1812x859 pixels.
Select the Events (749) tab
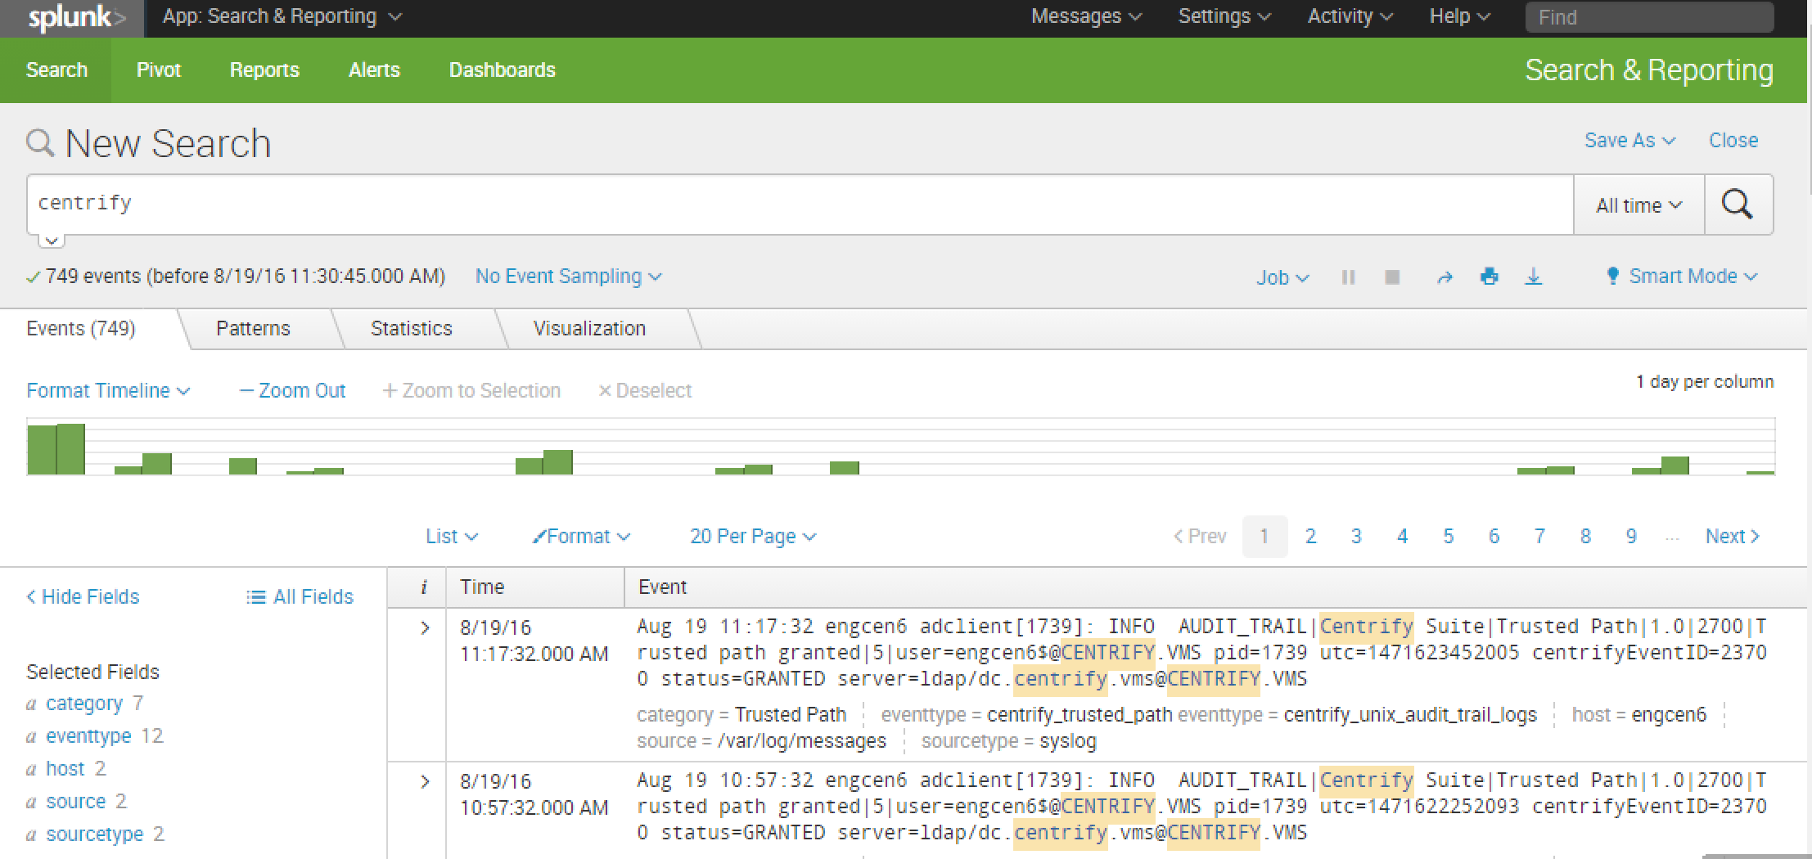pos(81,329)
